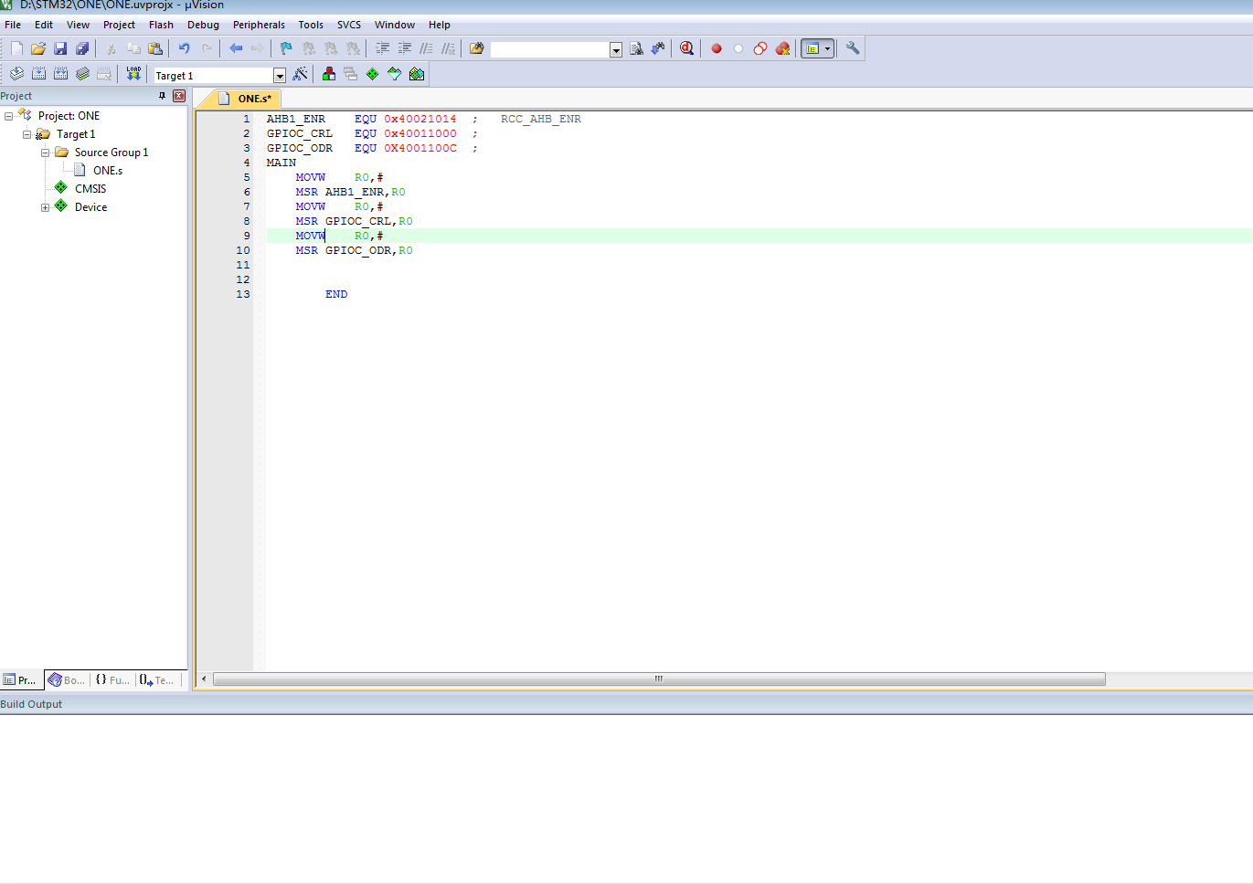Unindent the selected lines

point(405,48)
